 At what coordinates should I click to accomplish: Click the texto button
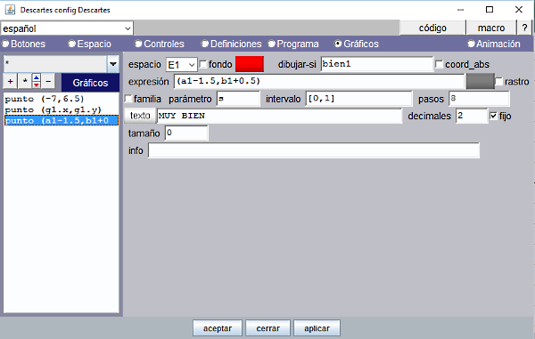(x=140, y=116)
